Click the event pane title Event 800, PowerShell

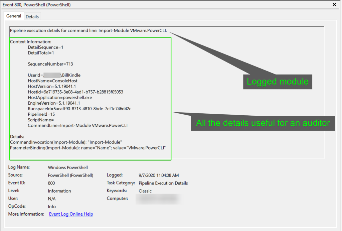(36, 5)
